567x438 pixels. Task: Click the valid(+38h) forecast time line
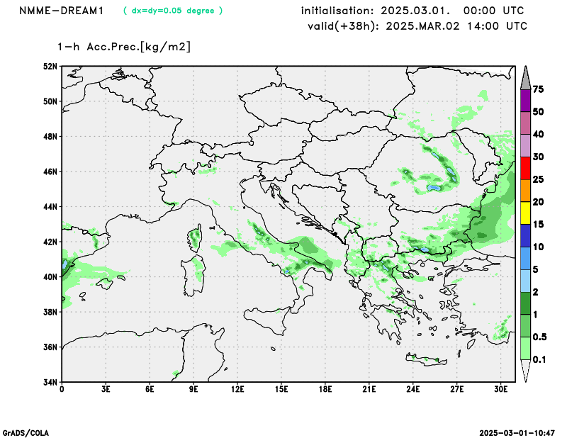point(417,26)
